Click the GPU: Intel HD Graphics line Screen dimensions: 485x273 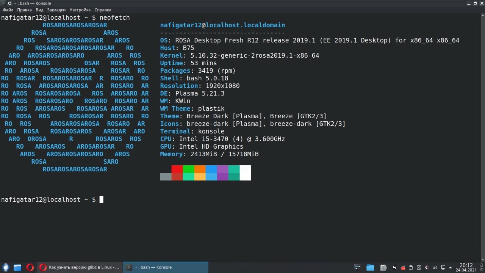pos(202,146)
